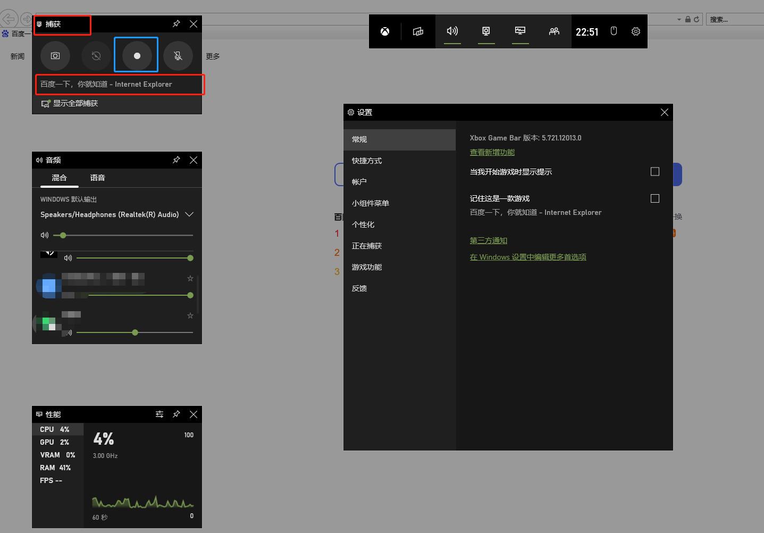Click the 'Show all captures' link

75,103
